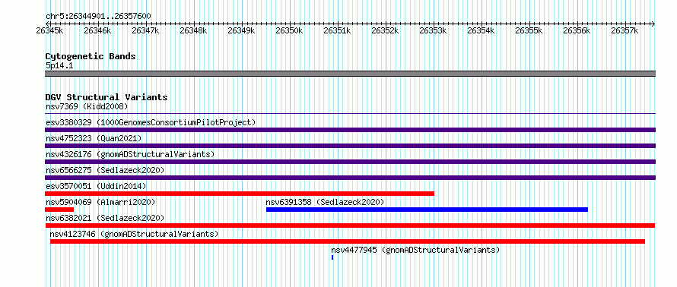The image size is (677, 287).
Task: Click the 26345k ruler tick label
Action: pos(50,30)
